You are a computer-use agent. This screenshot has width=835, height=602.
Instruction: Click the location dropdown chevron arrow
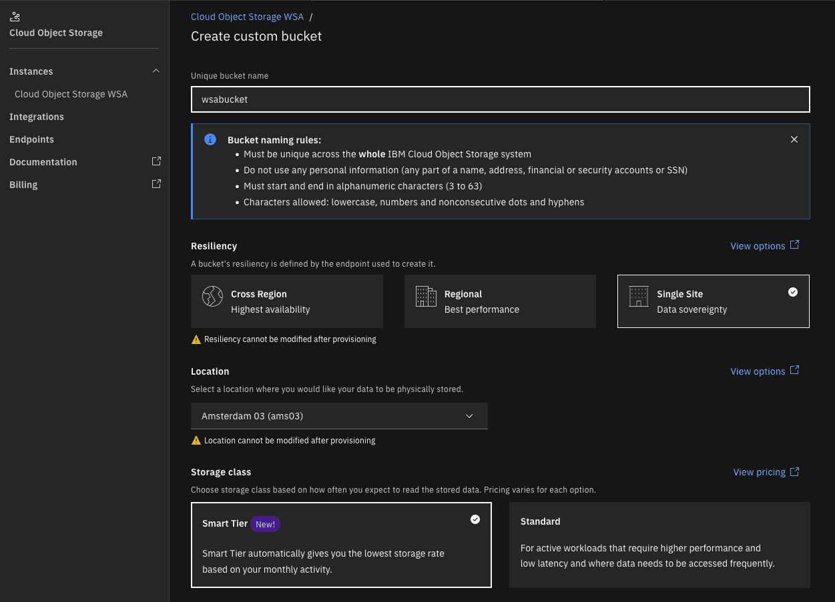click(x=469, y=416)
